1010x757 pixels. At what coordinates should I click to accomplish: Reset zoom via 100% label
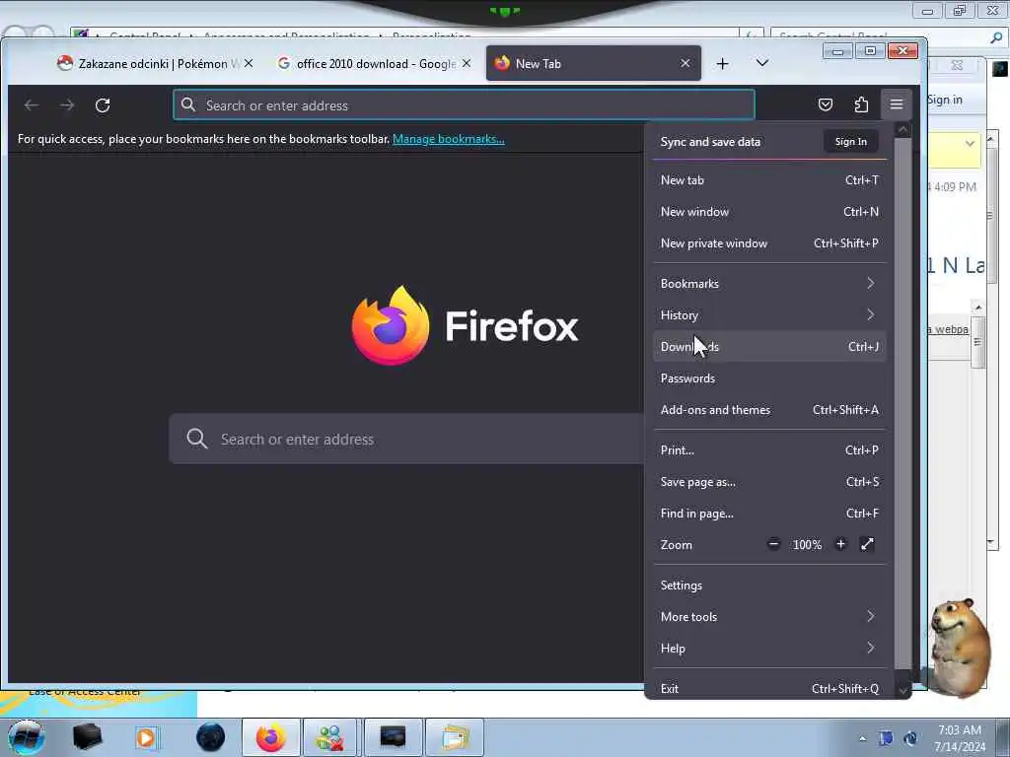[807, 544]
